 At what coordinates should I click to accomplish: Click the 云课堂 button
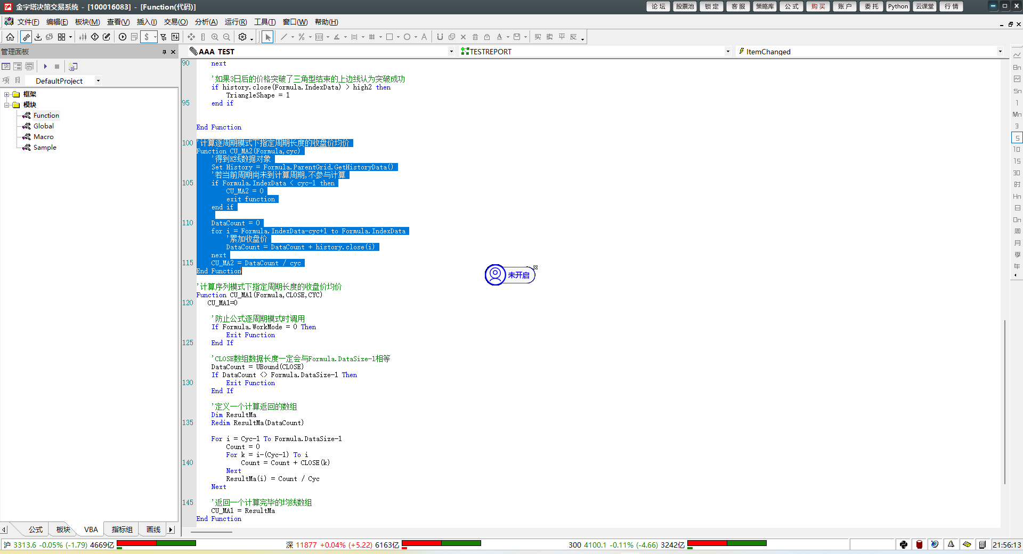(925, 6)
